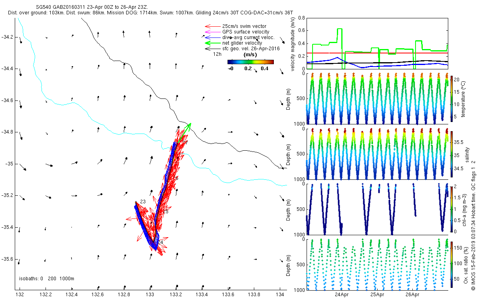Click 'Depth (m)' label of the temperature panel
This screenshot has height=299, width=479.
pyautogui.click(x=289, y=99)
